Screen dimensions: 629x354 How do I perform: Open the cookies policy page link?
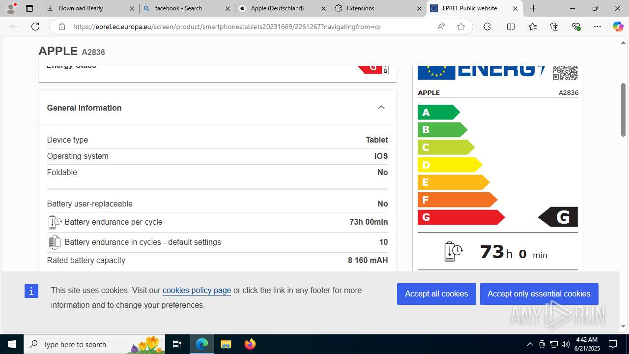click(197, 290)
